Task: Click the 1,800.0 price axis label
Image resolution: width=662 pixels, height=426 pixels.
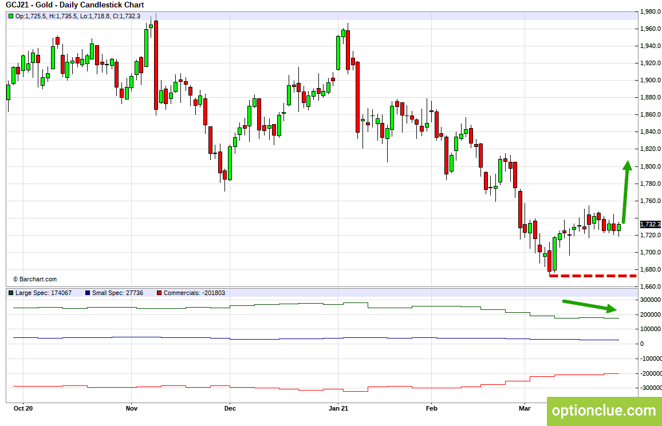Action: pos(650,166)
